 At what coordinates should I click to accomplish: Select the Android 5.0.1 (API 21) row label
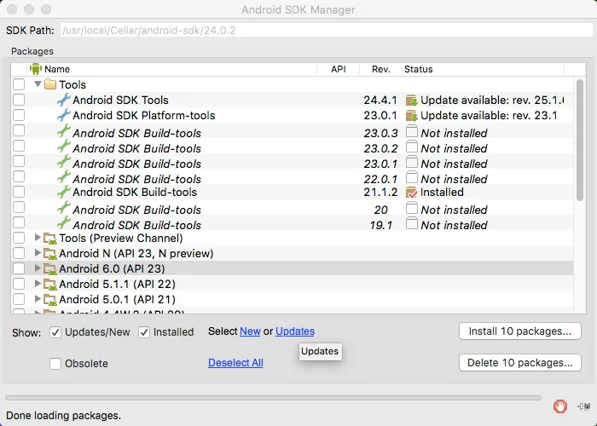pos(118,299)
